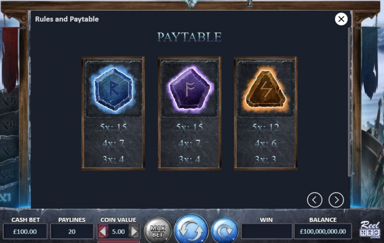The width and height of the screenshot is (384, 243).
Task: Select the purple pentagon rune symbol
Action: (190, 89)
